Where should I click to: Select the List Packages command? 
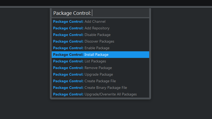(x=100, y=61)
